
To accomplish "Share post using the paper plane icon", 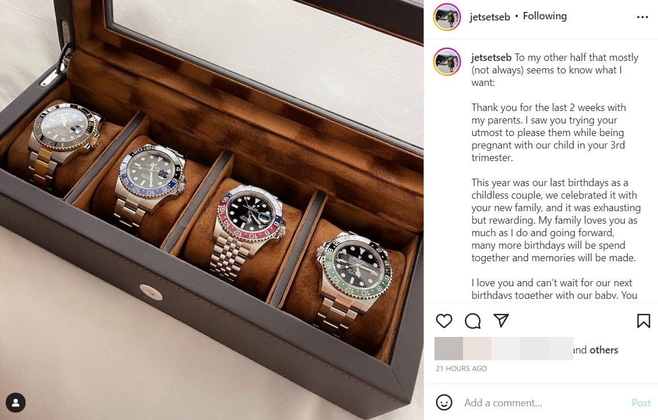I will tap(501, 320).
